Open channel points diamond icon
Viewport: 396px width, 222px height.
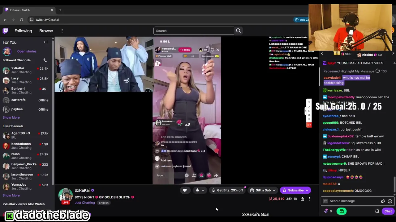tap(326, 211)
